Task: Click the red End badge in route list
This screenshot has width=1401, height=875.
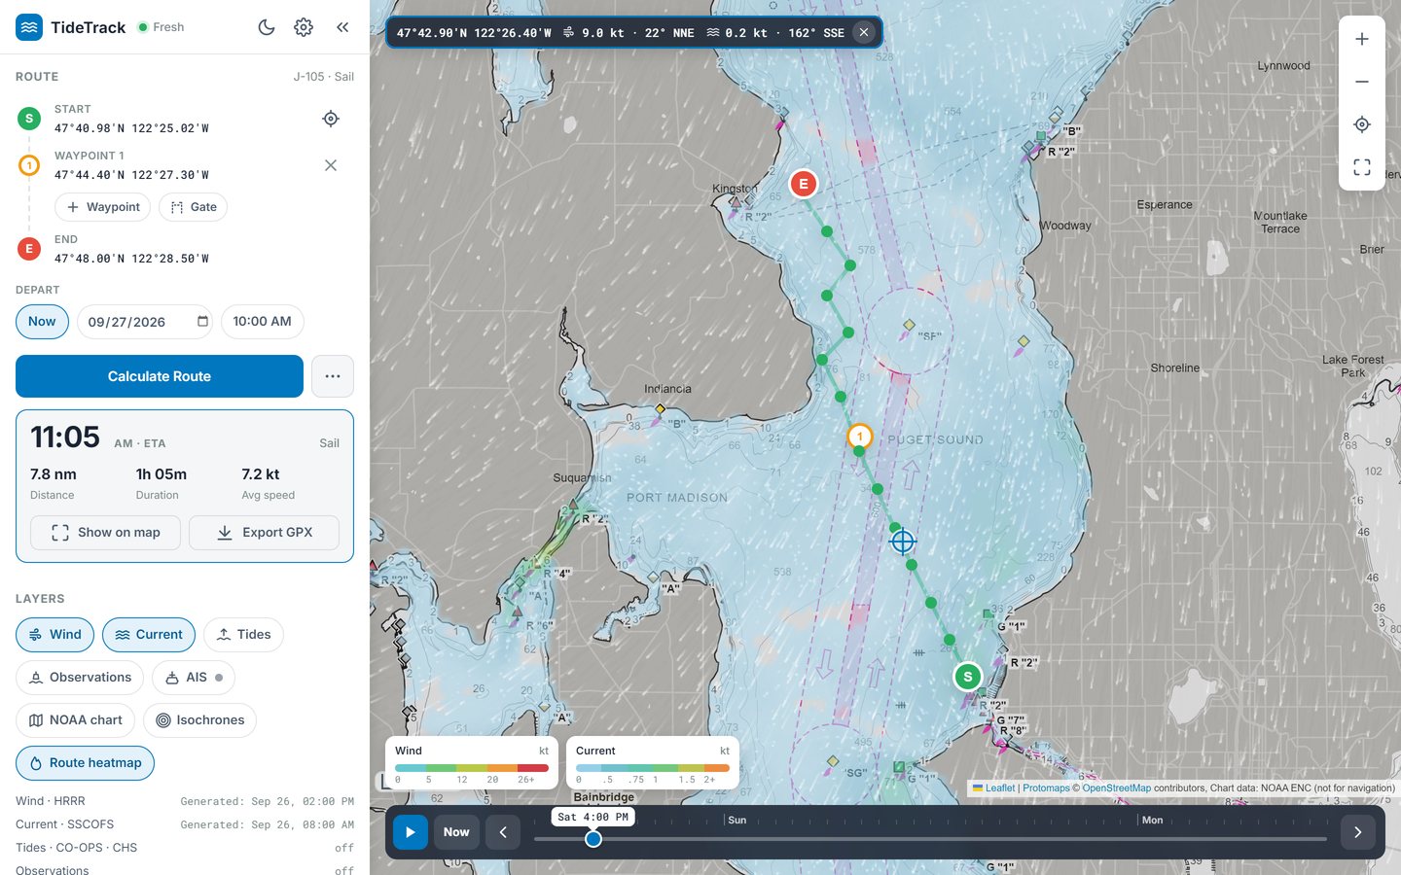Action: [x=29, y=249]
